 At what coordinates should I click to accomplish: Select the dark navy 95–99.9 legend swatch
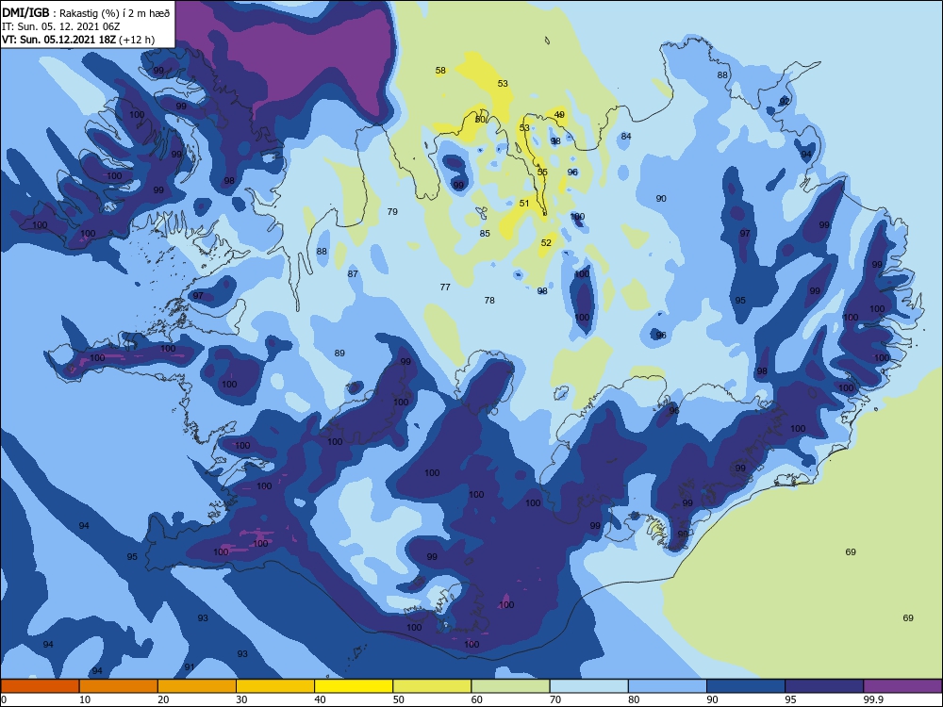click(824, 686)
